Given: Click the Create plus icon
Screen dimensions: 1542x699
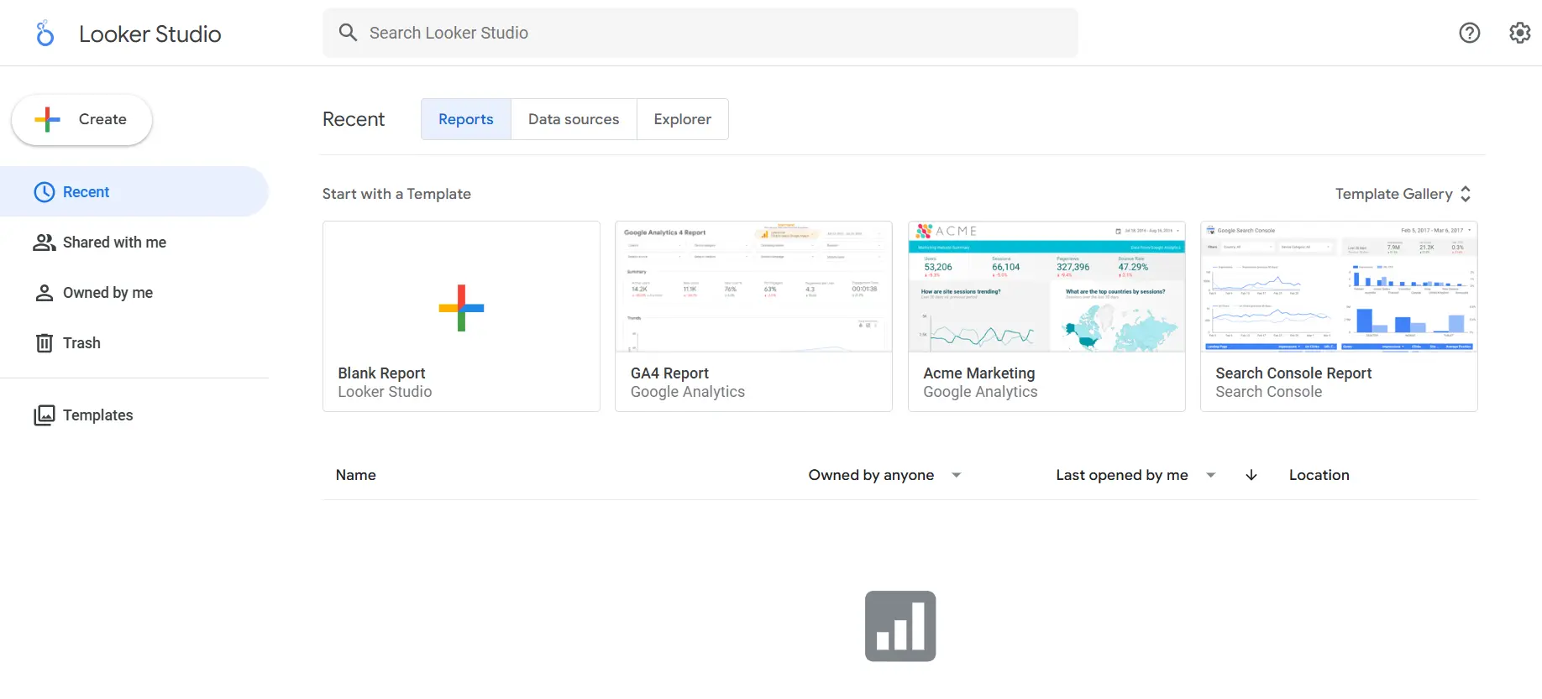Looking at the screenshot, I should [x=48, y=119].
